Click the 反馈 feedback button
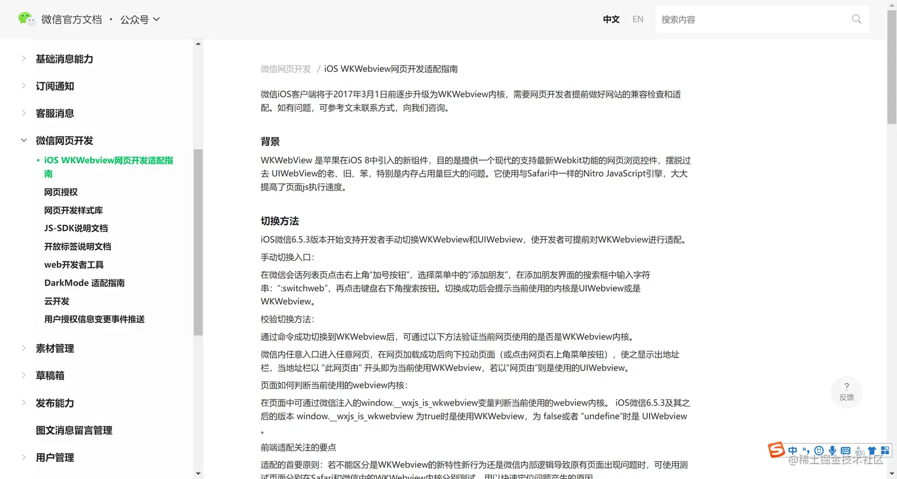Viewport: 897px width, 479px height. pyautogui.click(x=847, y=392)
